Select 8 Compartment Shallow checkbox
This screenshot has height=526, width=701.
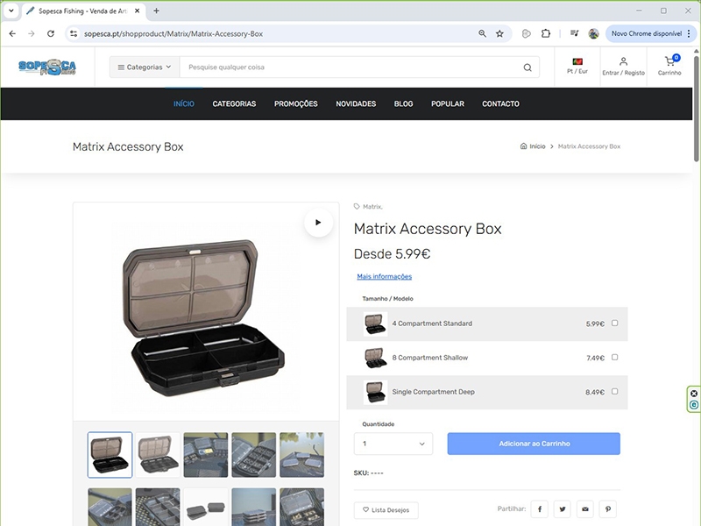point(615,357)
